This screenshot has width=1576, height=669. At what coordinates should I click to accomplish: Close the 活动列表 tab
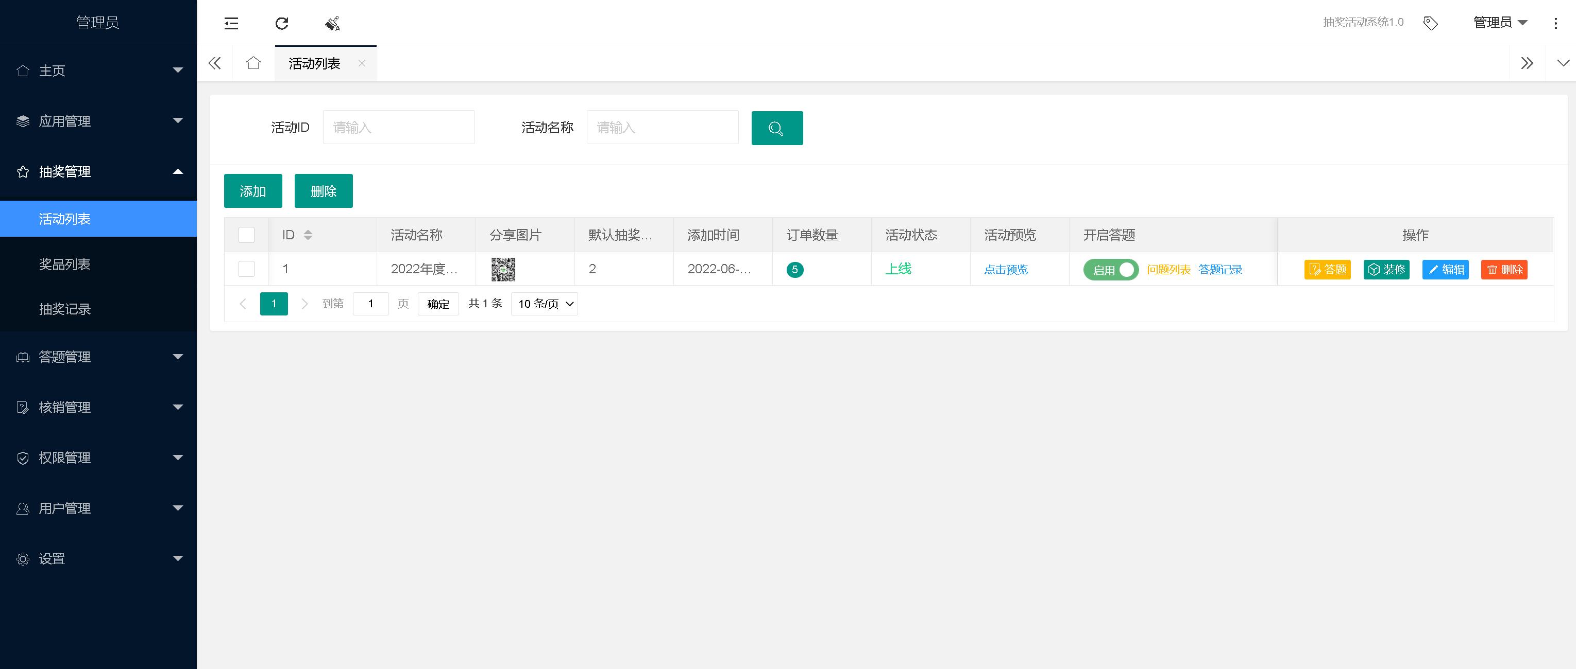click(362, 63)
